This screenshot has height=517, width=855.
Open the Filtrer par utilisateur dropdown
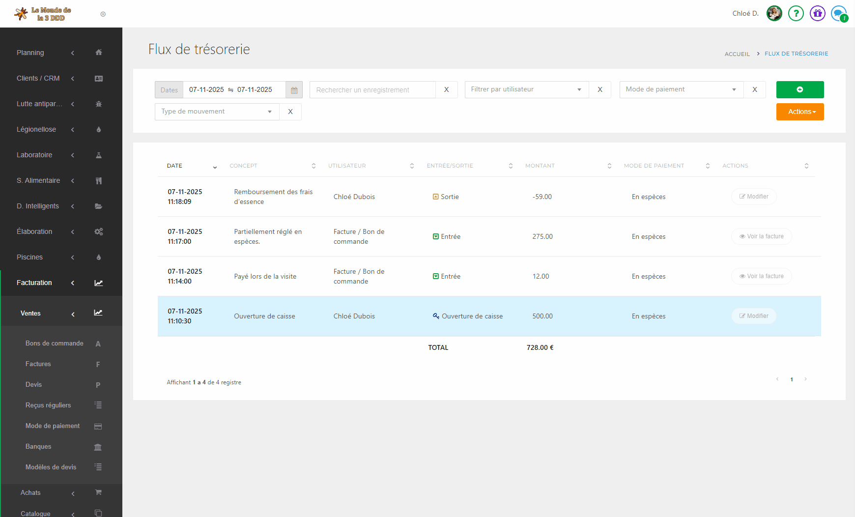point(526,89)
